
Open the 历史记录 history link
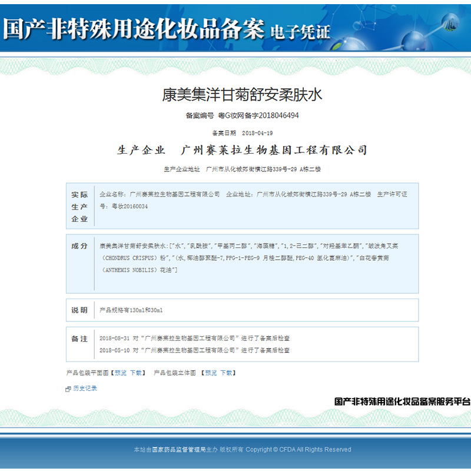[85, 389]
